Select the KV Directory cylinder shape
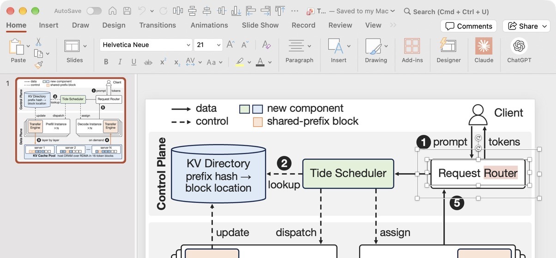 pos(218,173)
